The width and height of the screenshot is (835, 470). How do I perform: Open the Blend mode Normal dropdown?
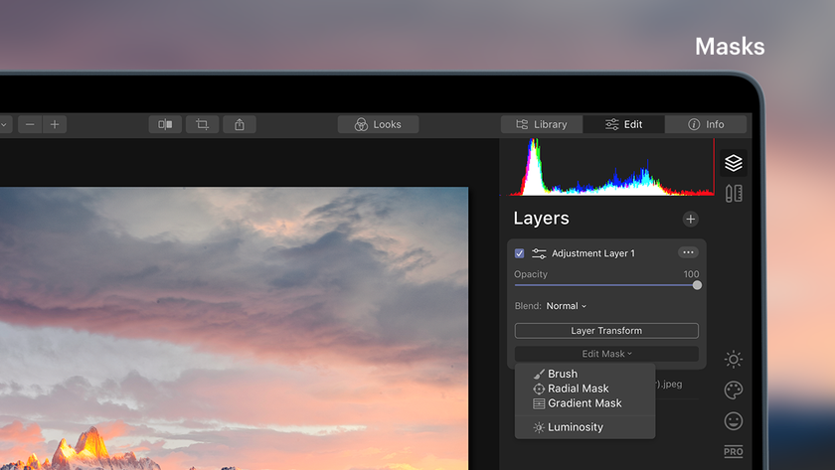566,306
